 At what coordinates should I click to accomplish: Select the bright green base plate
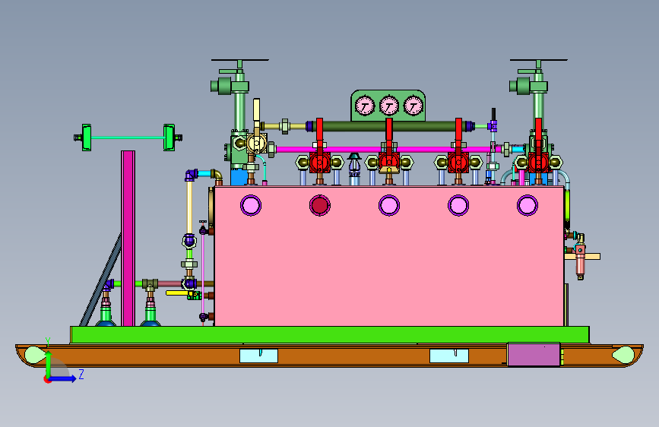330,335
